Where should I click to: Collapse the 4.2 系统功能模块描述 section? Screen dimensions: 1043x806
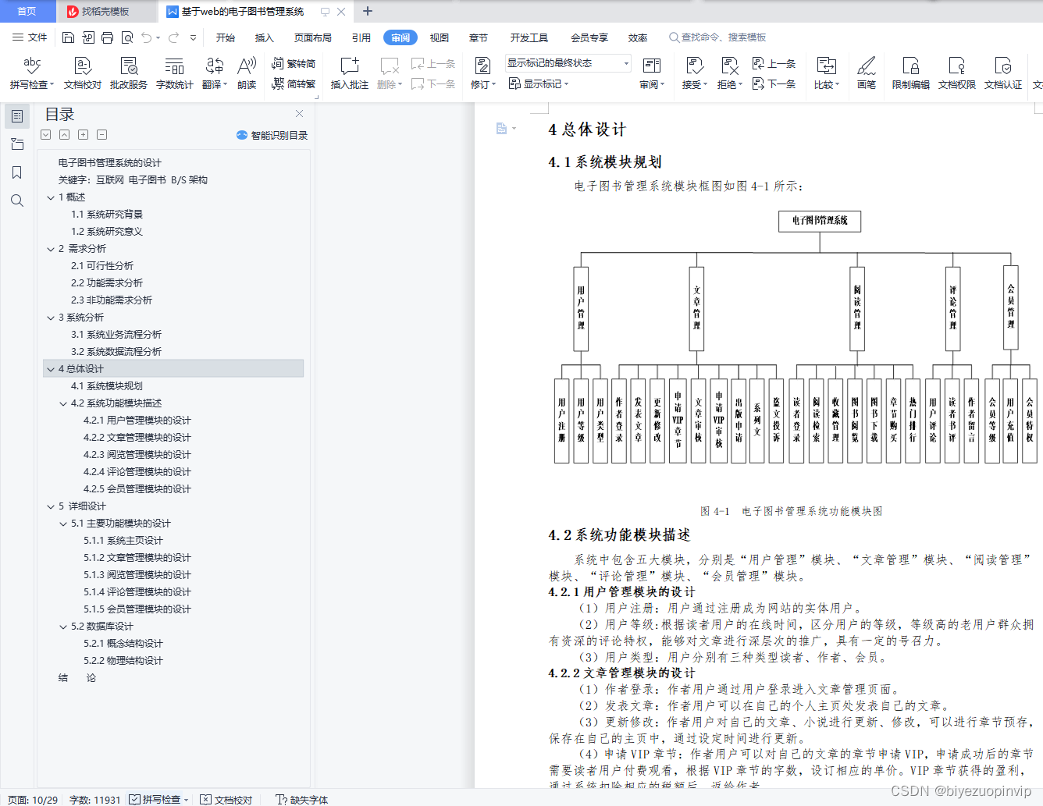(x=63, y=403)
